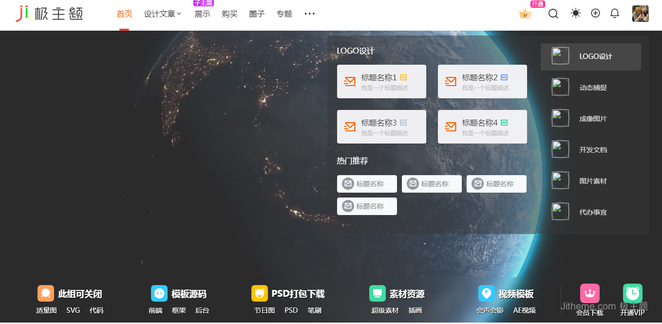Open the 标题名称1 card

[x=381, y=82]
